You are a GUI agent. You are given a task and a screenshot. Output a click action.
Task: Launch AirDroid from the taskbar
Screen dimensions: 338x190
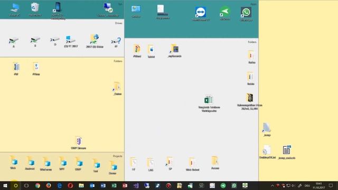point(223,185)
